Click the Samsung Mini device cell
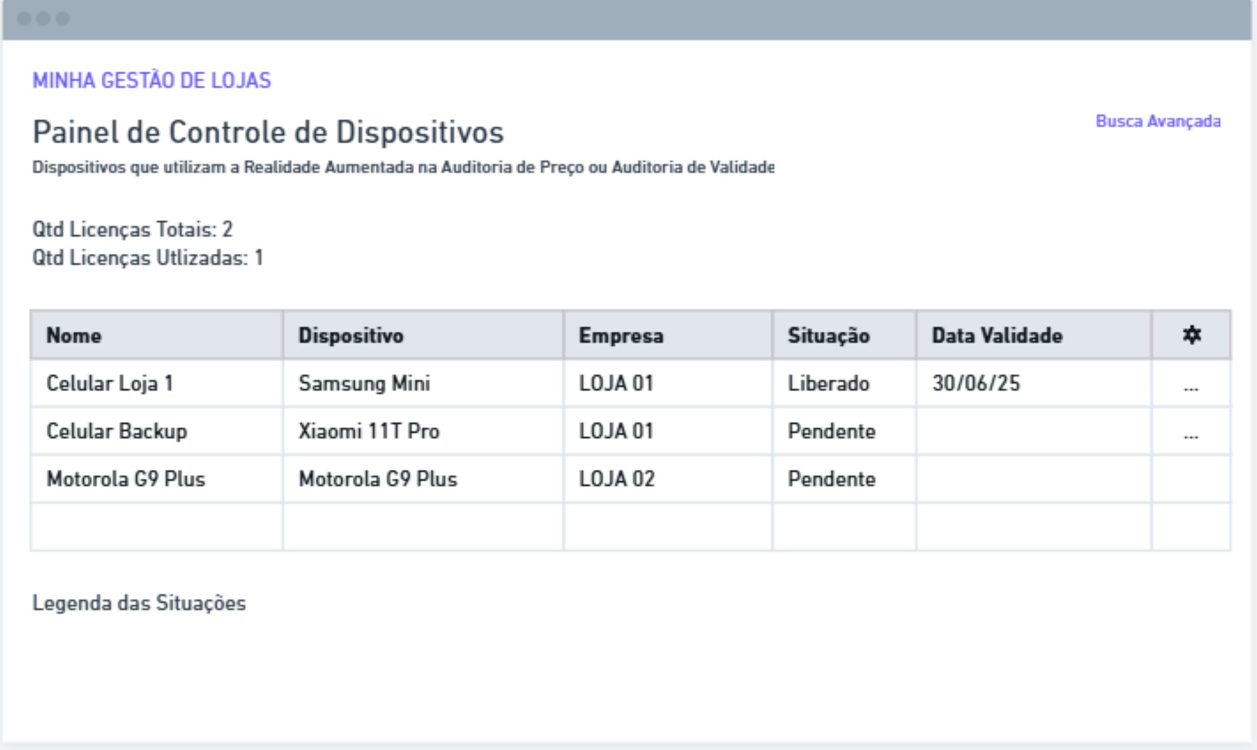Image resolution: width=1257 pixels, height=750 pixels. point(365,384)
